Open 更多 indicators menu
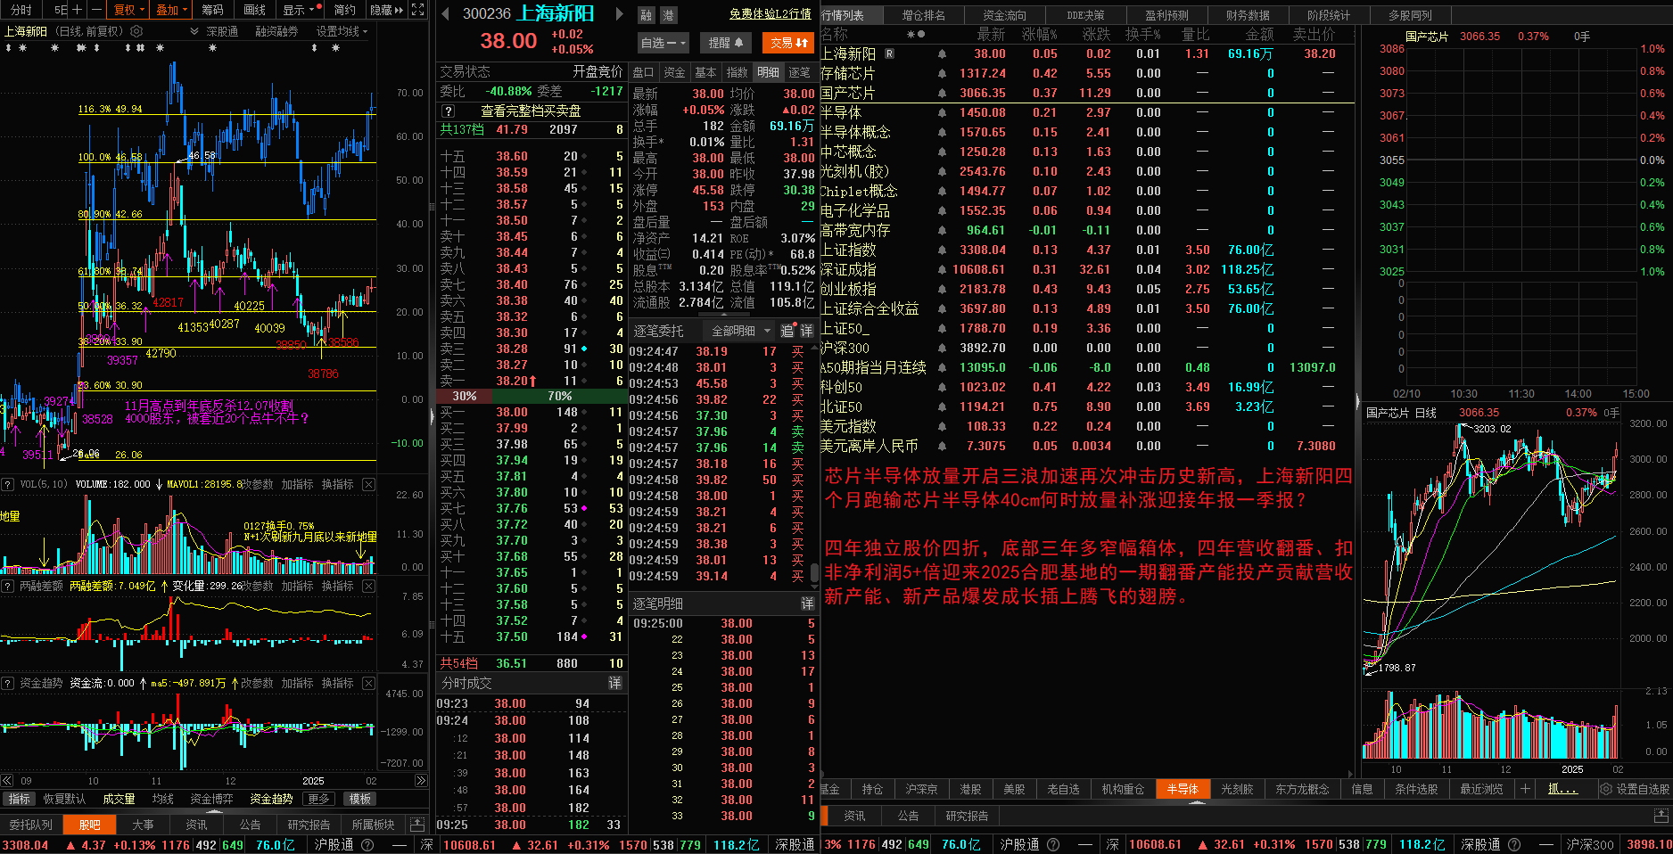The image size is (1673, 854). pos(318,799)
